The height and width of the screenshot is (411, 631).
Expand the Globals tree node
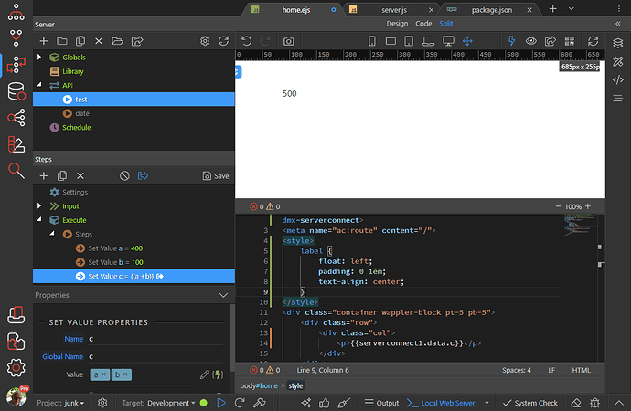pyautogui.click(x=39, y=58)
